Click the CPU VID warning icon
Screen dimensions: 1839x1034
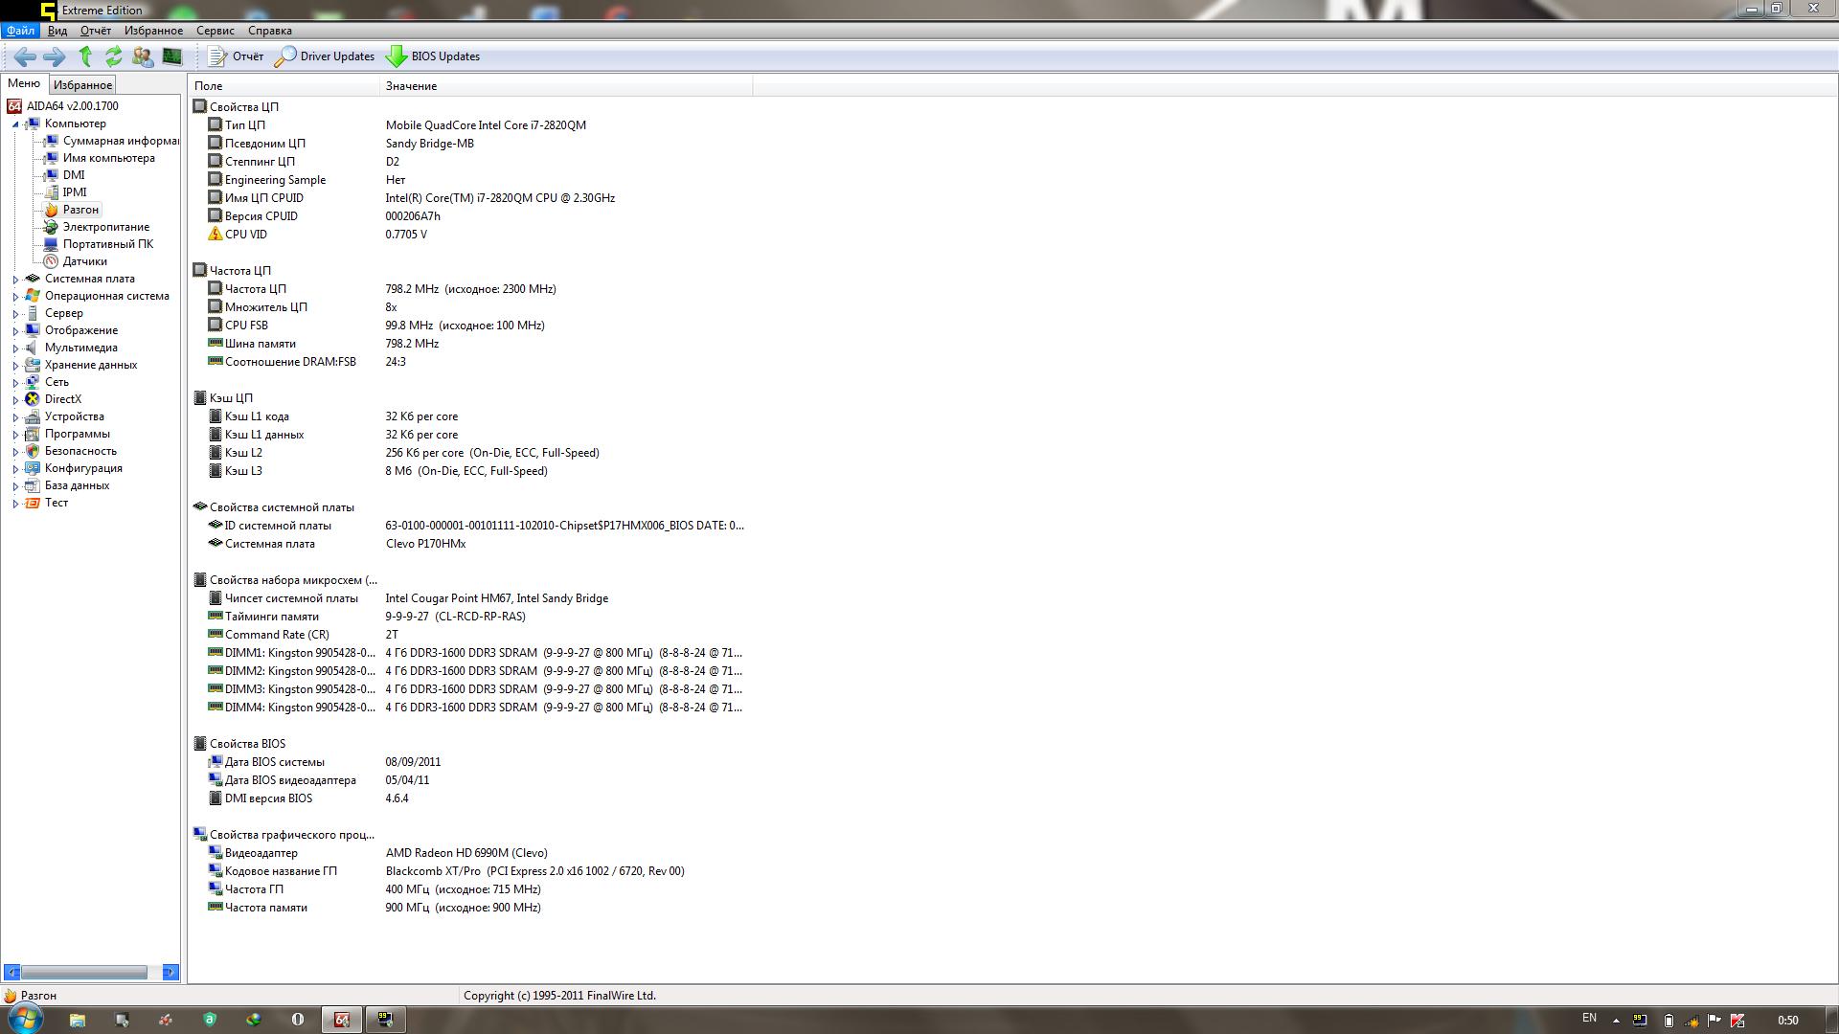[x=216, y=234]
